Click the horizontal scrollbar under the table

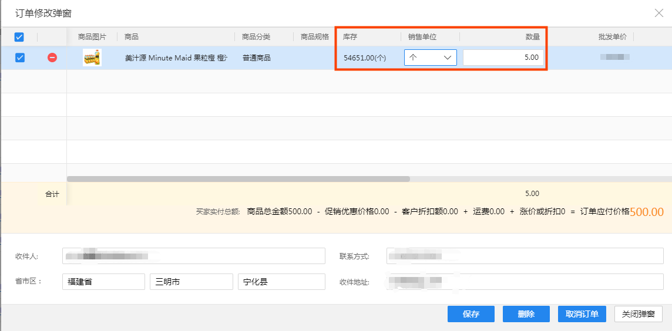(x=238, y=179)
